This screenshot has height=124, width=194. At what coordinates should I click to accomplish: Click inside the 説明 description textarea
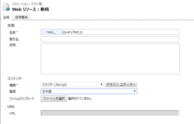pyautogui.click(x=110, y=59)
